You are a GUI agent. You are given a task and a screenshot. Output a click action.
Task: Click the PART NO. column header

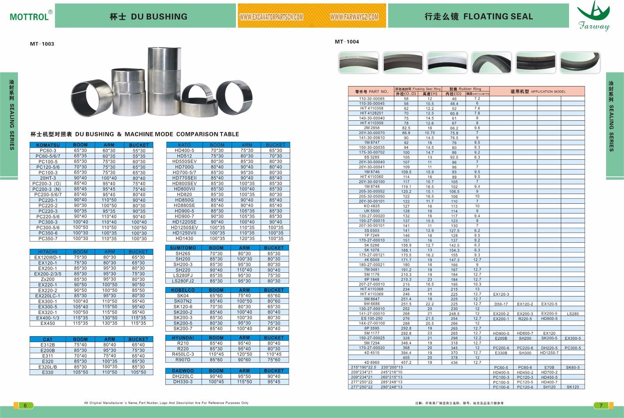[371, 92]
